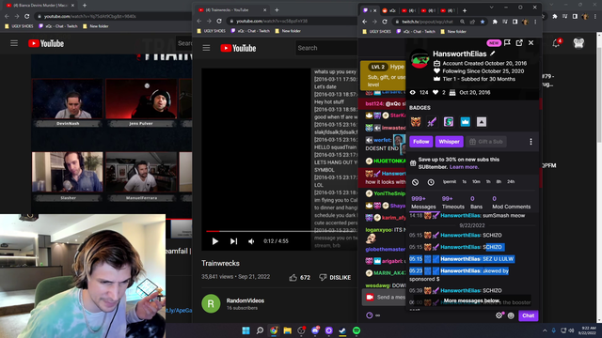Ban user with the ban circle icon

point(415,182)
